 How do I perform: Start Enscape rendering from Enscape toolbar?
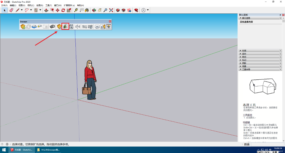tap(23, 27)
